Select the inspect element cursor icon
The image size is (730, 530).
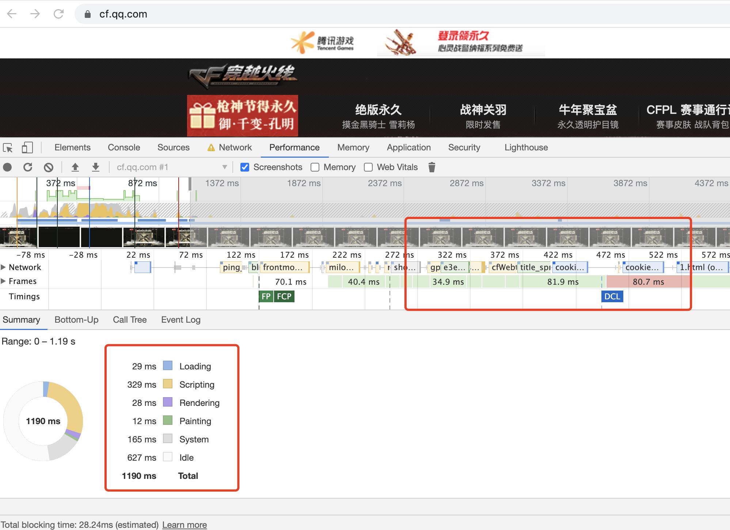tap(8, 147)
